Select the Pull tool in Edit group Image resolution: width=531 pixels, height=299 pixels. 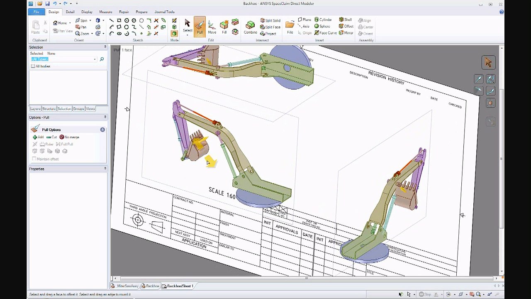[200, 27]
